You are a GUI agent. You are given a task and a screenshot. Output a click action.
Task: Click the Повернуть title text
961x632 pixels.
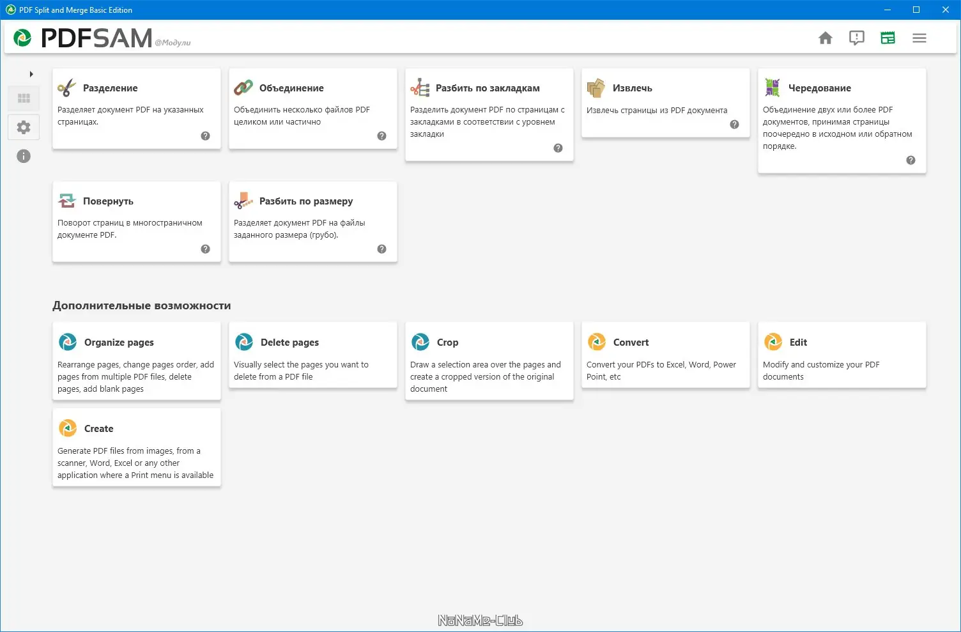108,201
